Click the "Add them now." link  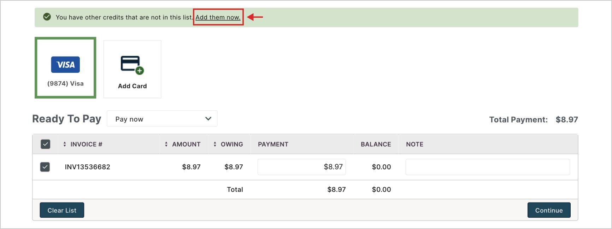[218, 17]
